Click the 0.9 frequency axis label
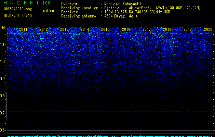This screenshot has width=215, height=137. 2,79
